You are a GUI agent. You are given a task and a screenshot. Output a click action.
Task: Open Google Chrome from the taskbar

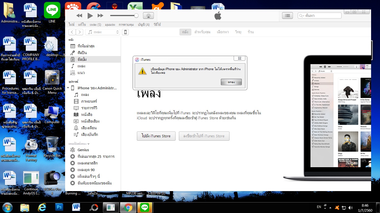click(128, 207)
